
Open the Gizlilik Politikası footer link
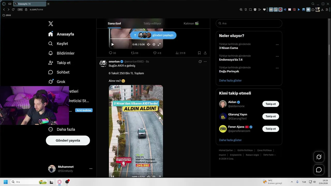[x=245, y=150]
